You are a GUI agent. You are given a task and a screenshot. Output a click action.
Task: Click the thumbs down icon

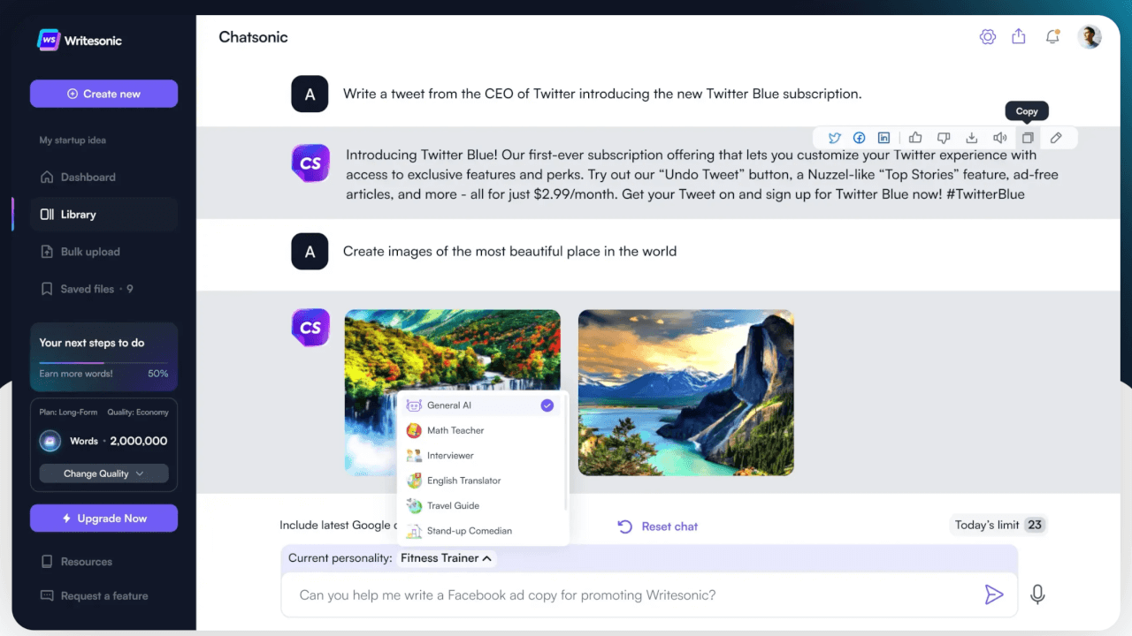[944, 138]
